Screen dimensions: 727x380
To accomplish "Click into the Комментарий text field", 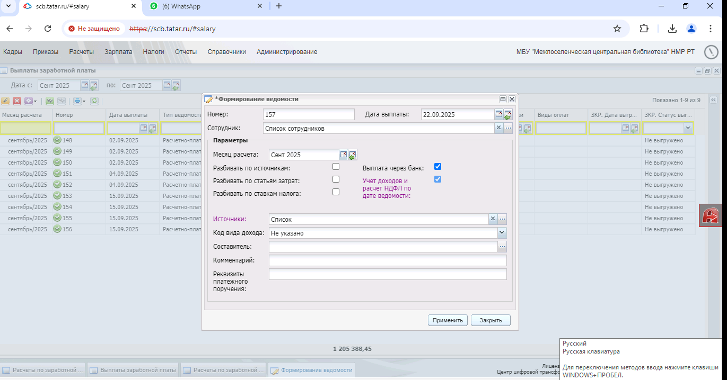I will point(388,260).
